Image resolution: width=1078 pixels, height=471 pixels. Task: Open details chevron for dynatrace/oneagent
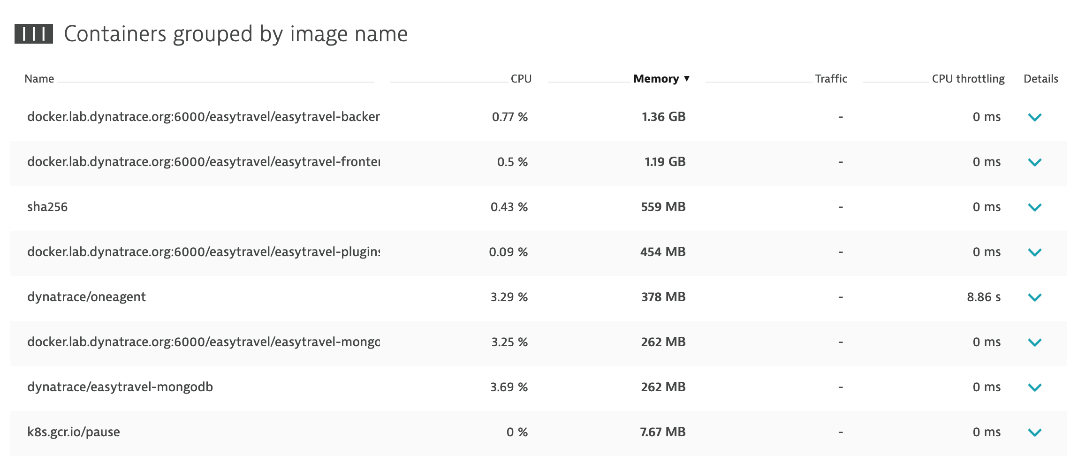point(1034,297)
